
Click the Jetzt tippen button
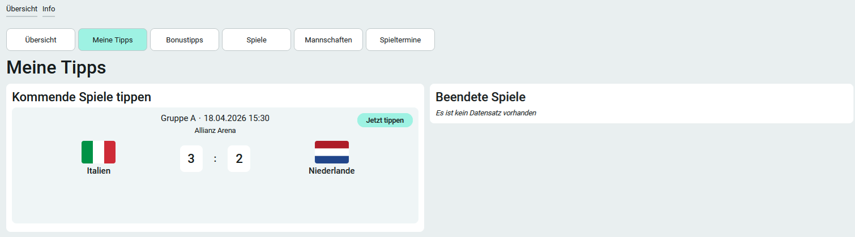tap(385, 120)
